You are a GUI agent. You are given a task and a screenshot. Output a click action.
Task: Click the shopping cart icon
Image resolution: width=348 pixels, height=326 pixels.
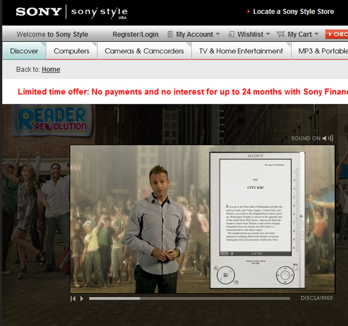pos(281,34)
